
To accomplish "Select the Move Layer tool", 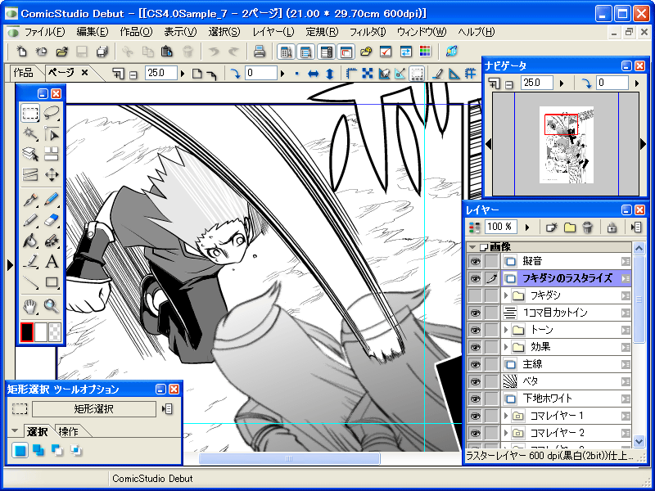I will [52, 174].
